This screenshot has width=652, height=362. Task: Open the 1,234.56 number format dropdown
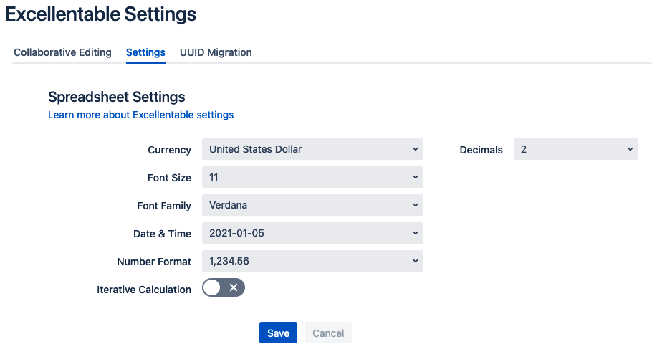(312, 261)
